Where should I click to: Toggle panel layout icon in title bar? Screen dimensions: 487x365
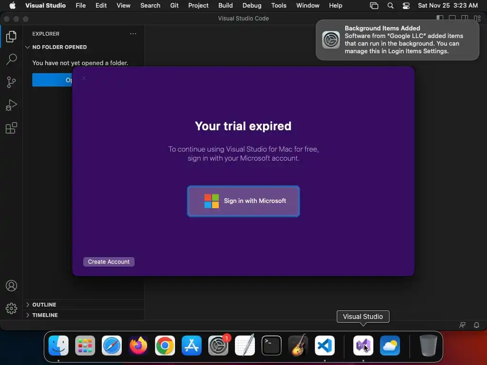pyautogui.click(x=452, y=19)
